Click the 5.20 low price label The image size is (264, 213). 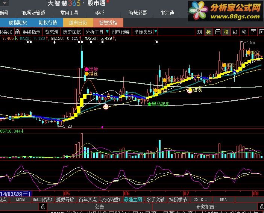tap(67, 126)
